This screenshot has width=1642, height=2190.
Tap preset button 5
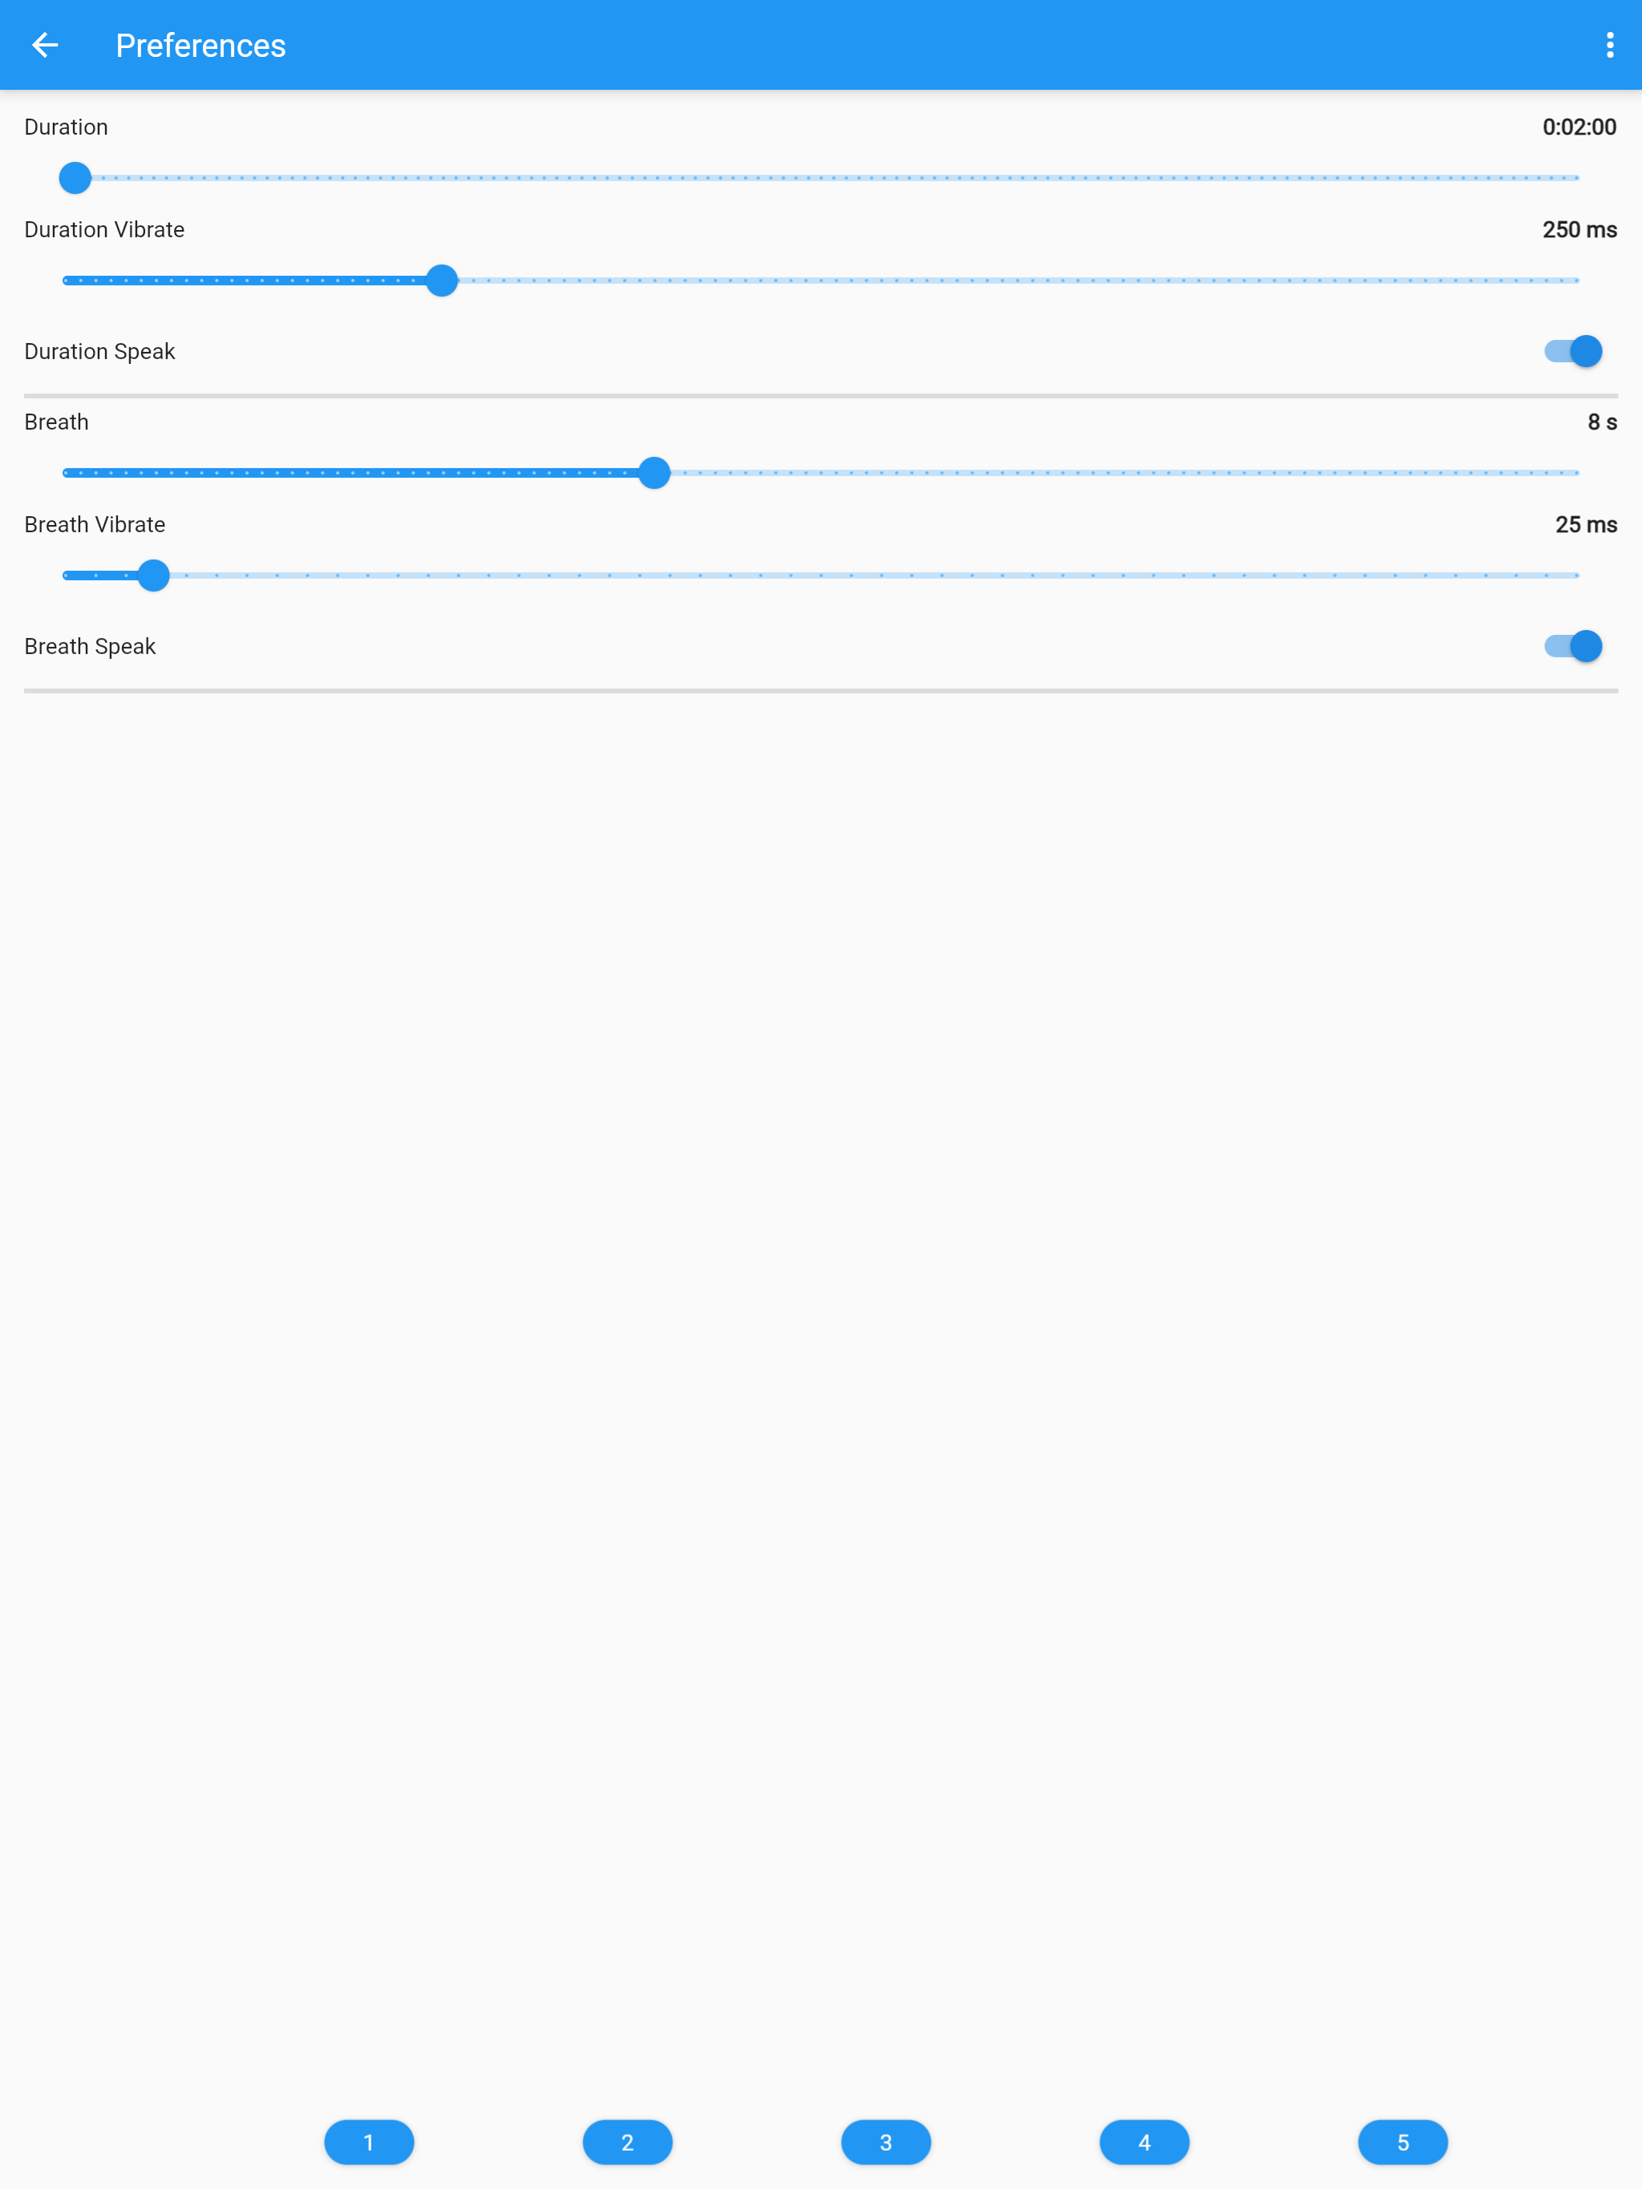(1402, 2141)
